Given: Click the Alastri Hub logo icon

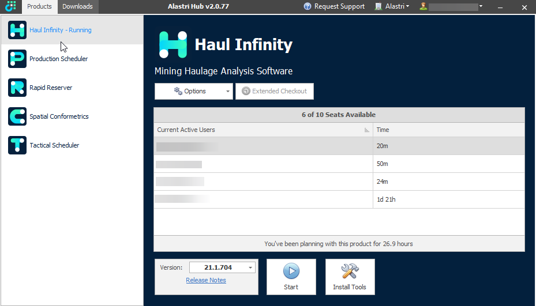Looking at the screenshot, I should [x=11, y=6].
